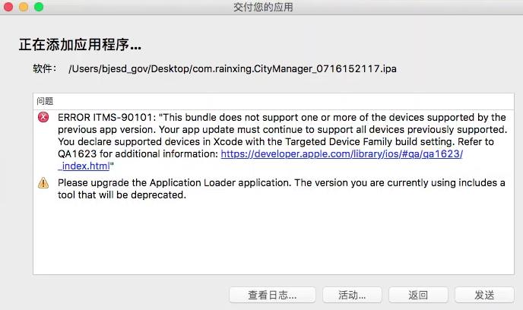Screen dimensions: 523x310
Task: Close the 交付您的应用 window
Action: (x=8, y=7)
